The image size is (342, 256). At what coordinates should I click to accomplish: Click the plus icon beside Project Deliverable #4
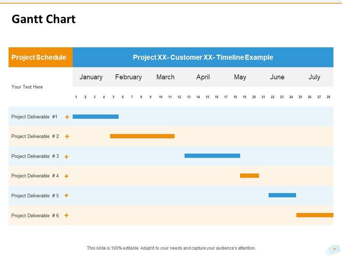click(x=67, y=176)
